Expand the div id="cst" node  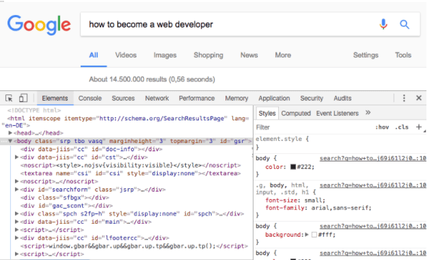click(x=16, y=157)
